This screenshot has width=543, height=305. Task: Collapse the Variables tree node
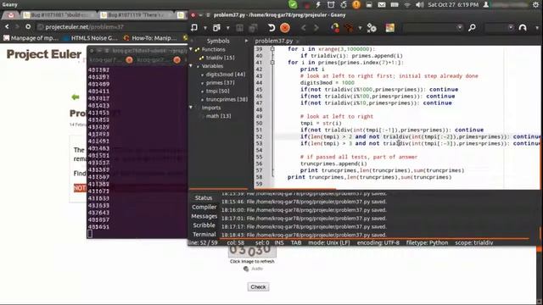[190, 66]
